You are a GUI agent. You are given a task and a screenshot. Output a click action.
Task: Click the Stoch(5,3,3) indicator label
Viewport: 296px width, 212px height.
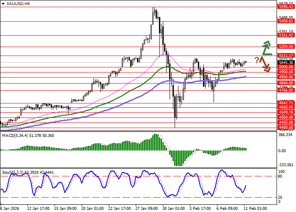(13, 173)
